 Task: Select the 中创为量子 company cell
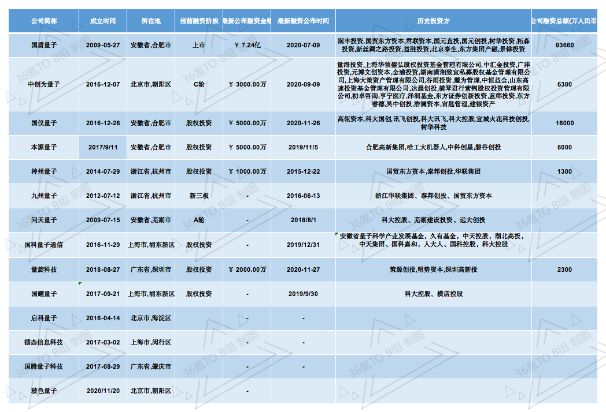pos(44,84)
